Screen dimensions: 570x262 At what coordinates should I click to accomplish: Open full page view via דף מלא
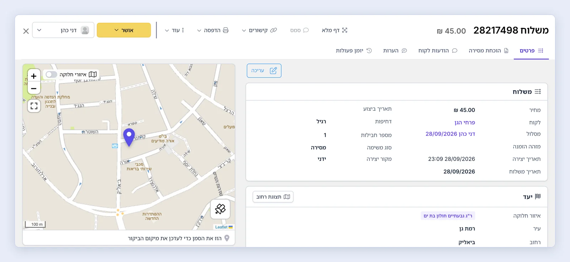pos(335,30)
